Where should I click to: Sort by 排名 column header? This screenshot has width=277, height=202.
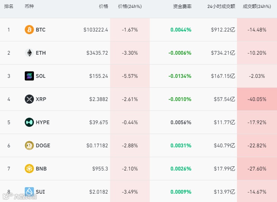(x=9, y=6)
